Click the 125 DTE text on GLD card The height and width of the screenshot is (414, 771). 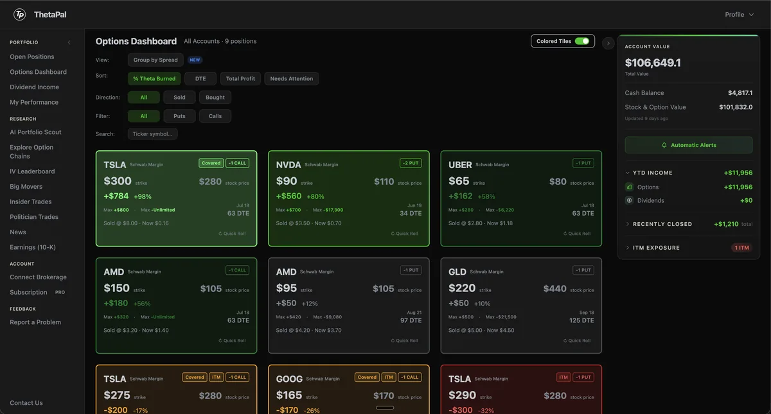(x=581, y=320)
